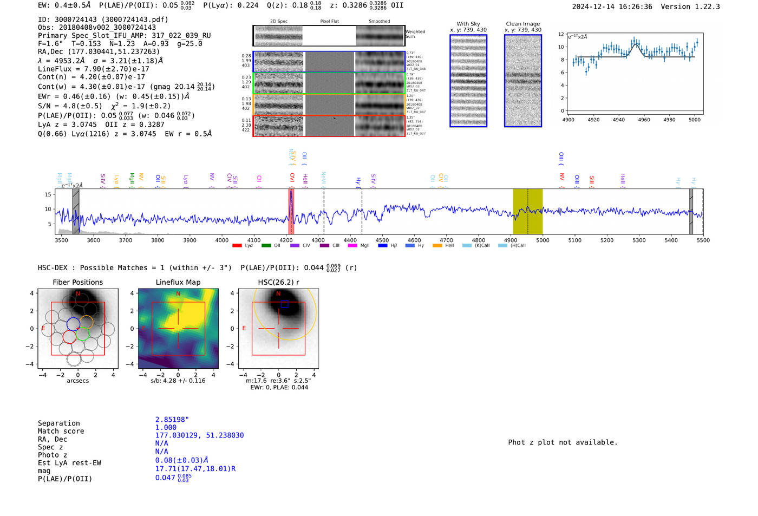Select the (H)CaII legend swatch
Image resolution: width=758 pixels, height=516 pixels.
pos(502,246)
